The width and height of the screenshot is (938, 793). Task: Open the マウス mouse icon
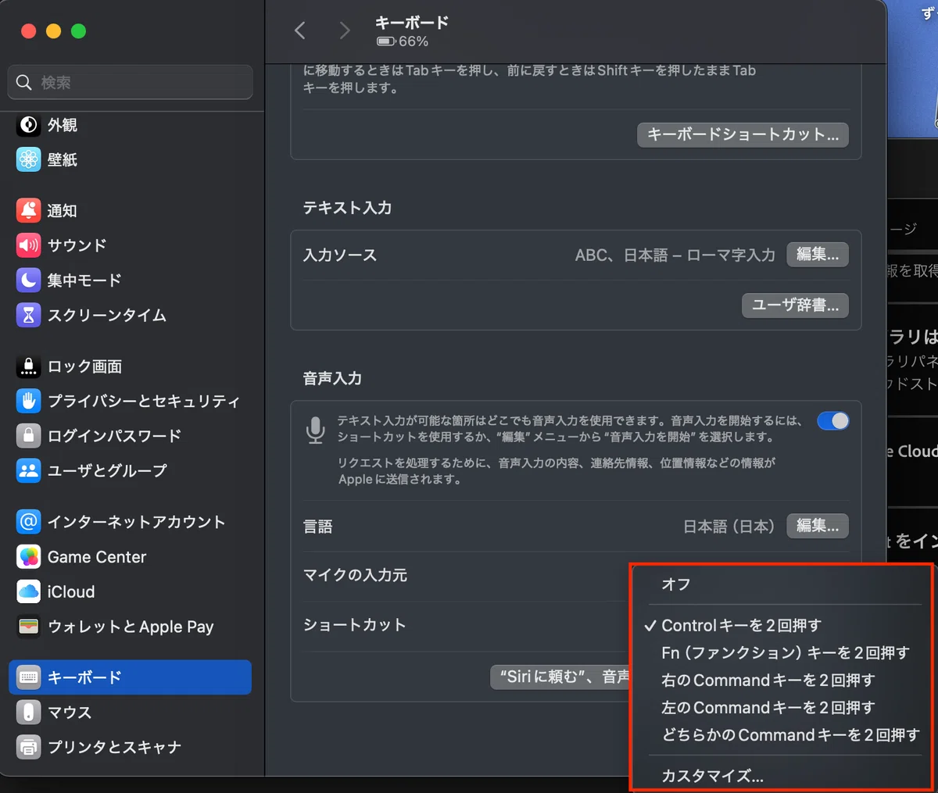click(29, 712)
